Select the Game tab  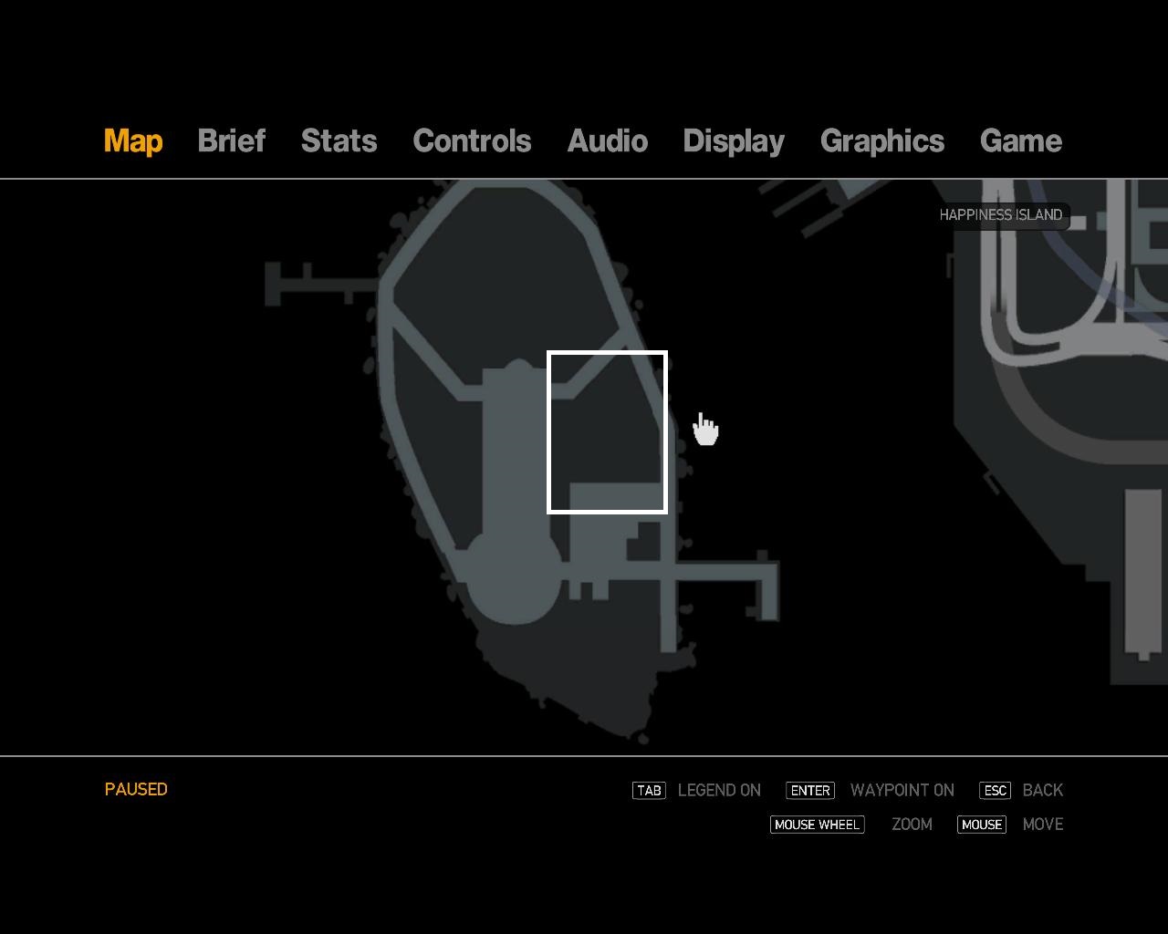coord(1020,140)
